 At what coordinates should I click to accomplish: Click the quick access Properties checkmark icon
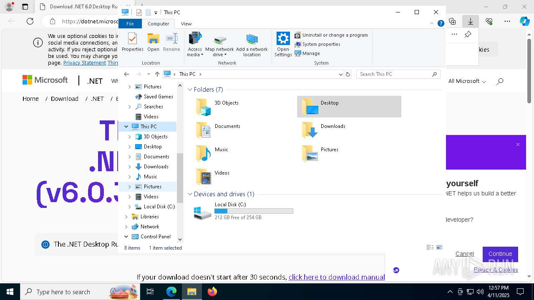point(139,12)
